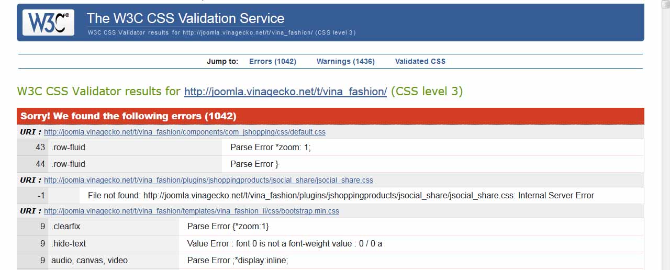Click the scrollbar up arrow
Screen dimensions: 670x270
664,4
